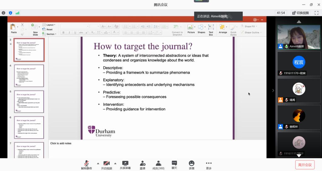
Task: Click the meeting info icon at top left
Action: [x=3, y=13]
